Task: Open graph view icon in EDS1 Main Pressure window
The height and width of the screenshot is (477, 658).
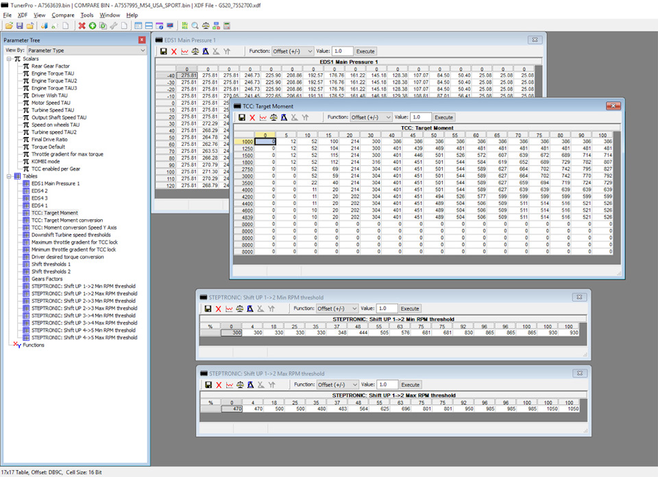Action: [184, 51]
